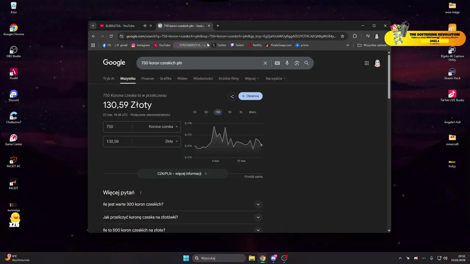
Task: Open Chrome extensions puzzle icon
Action: coord(355,36)
